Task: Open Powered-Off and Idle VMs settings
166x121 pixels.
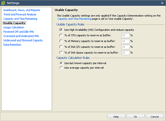Action: pos(19,32)
